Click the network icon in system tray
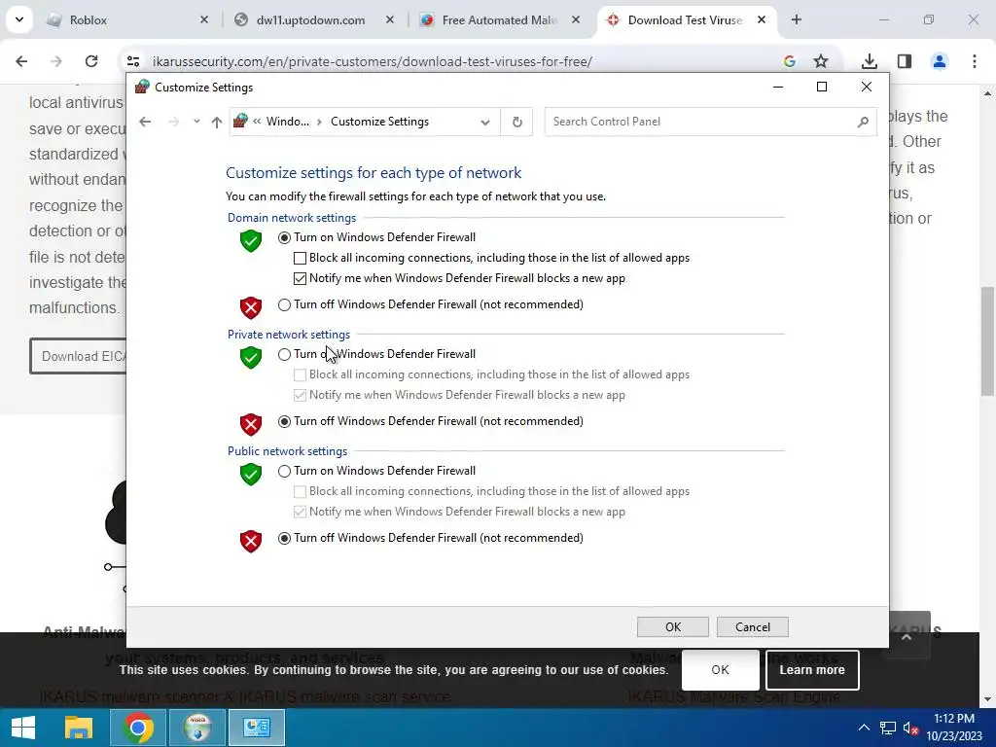 point(887,728)
